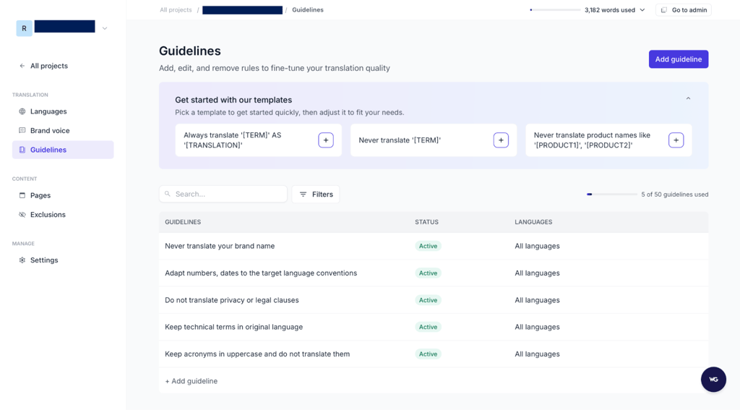Open Exclusions section
This screenshot has height=410, width=740.
(63, 215)
